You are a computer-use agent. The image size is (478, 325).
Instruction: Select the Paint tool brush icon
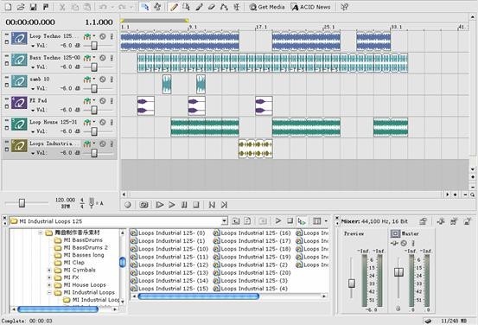(199, 7)
